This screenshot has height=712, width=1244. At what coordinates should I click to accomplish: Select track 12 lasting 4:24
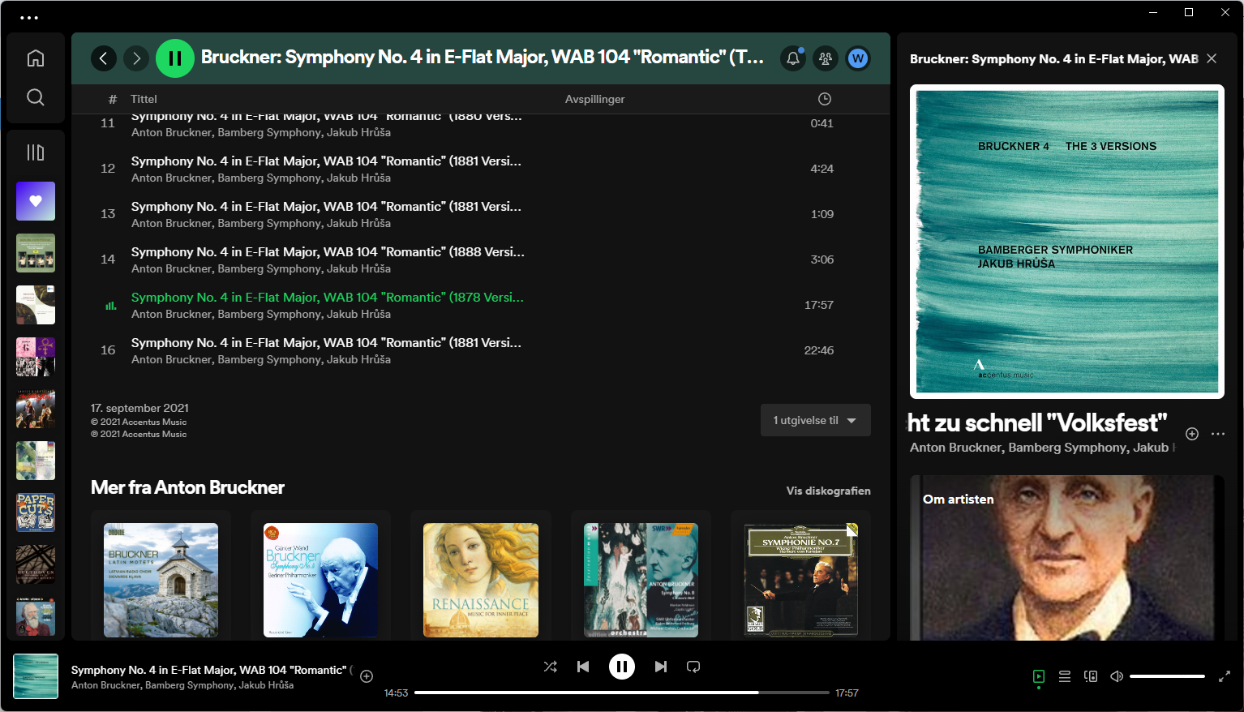click(481, 169)
